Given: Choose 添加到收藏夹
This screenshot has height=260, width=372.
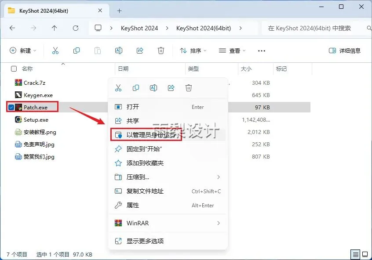Looking at the screenshot, I should pos(168,163).
